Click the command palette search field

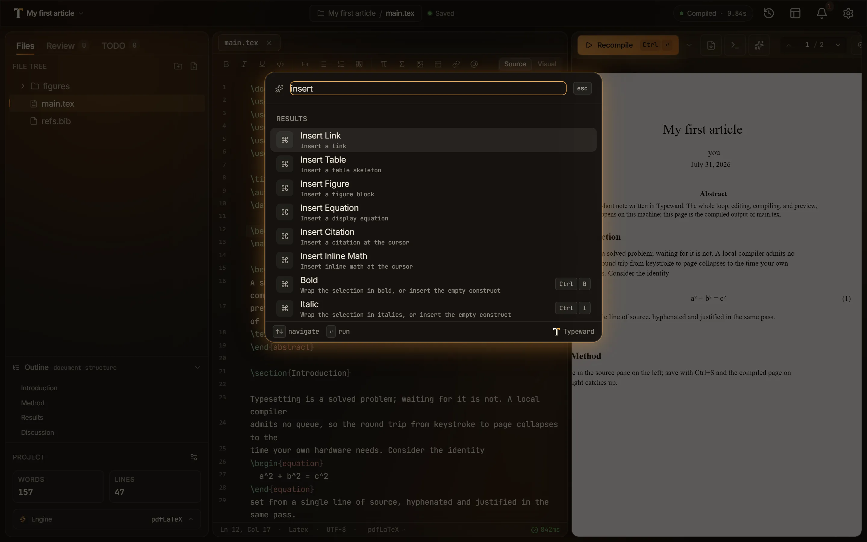tap(428, 88)
